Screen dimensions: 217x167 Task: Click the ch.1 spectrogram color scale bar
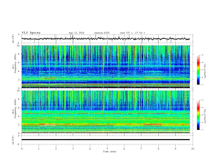tap(198, 70)
